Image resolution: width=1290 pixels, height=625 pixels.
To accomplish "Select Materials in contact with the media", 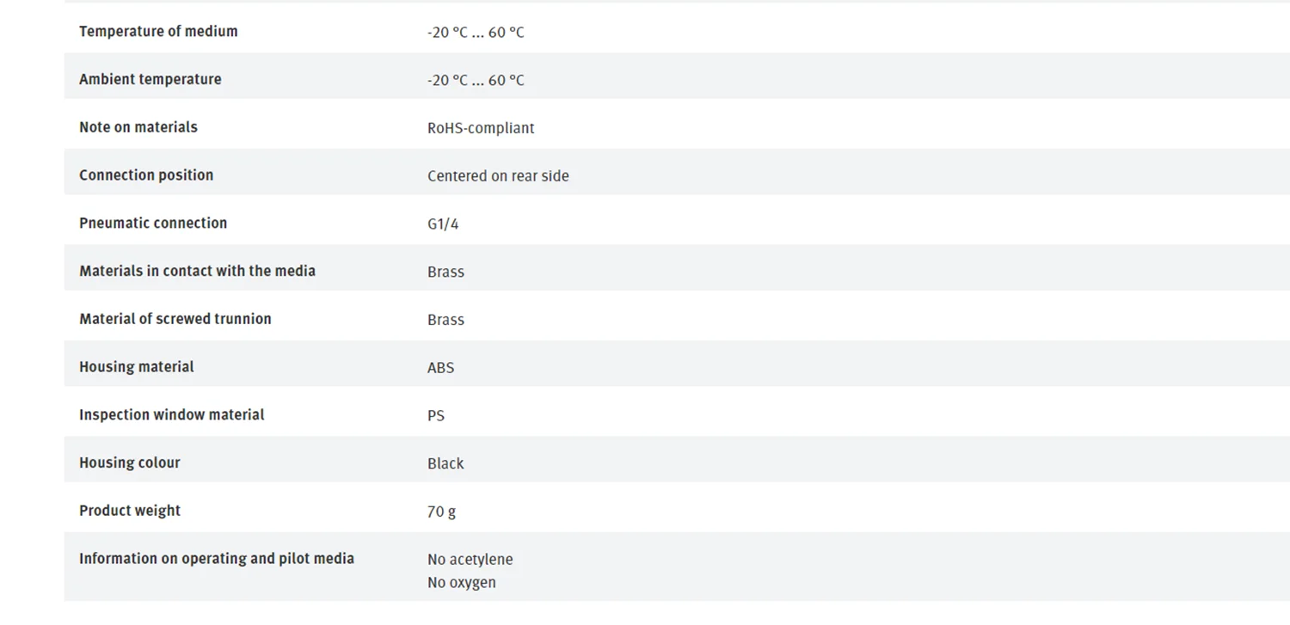I will click(x=198, y=271).
